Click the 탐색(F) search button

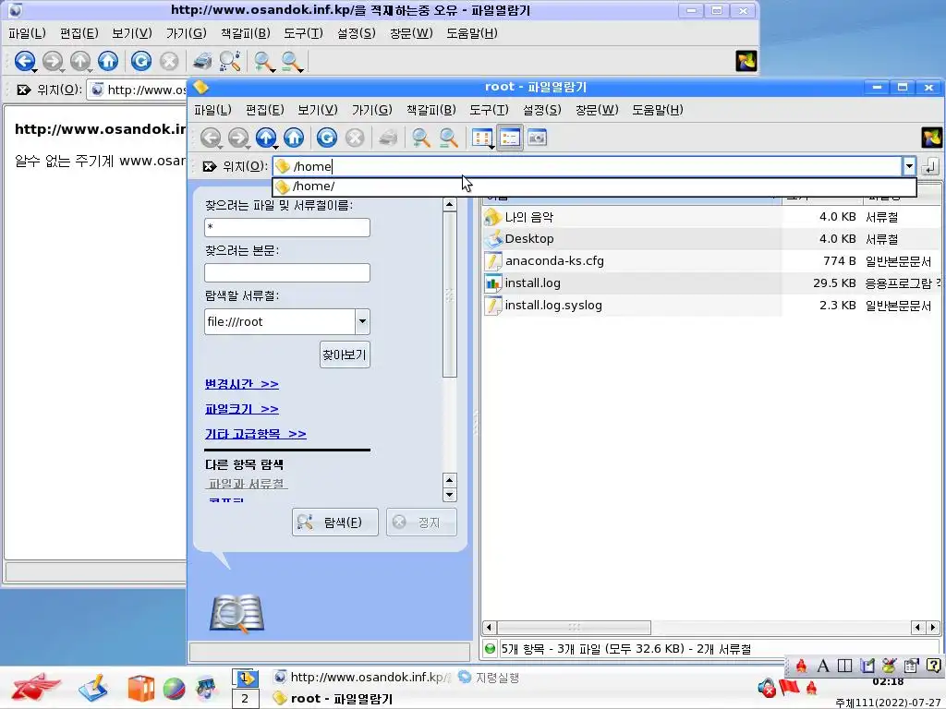(334, 523)
